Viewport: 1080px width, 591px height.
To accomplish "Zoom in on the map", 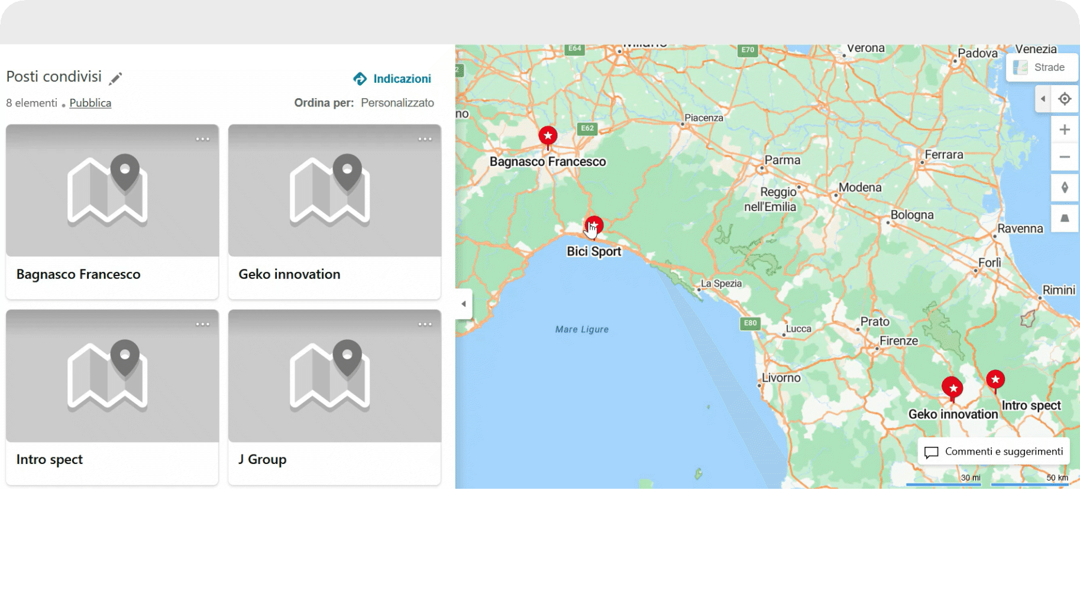I will (x=1065, y=129).
